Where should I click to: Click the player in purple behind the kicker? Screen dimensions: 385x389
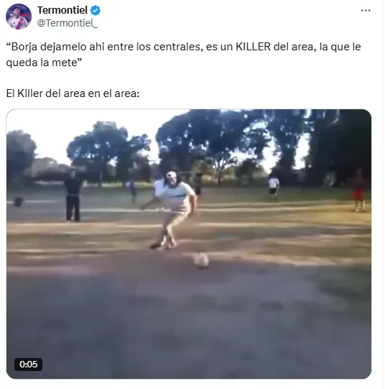pos(132,191)
